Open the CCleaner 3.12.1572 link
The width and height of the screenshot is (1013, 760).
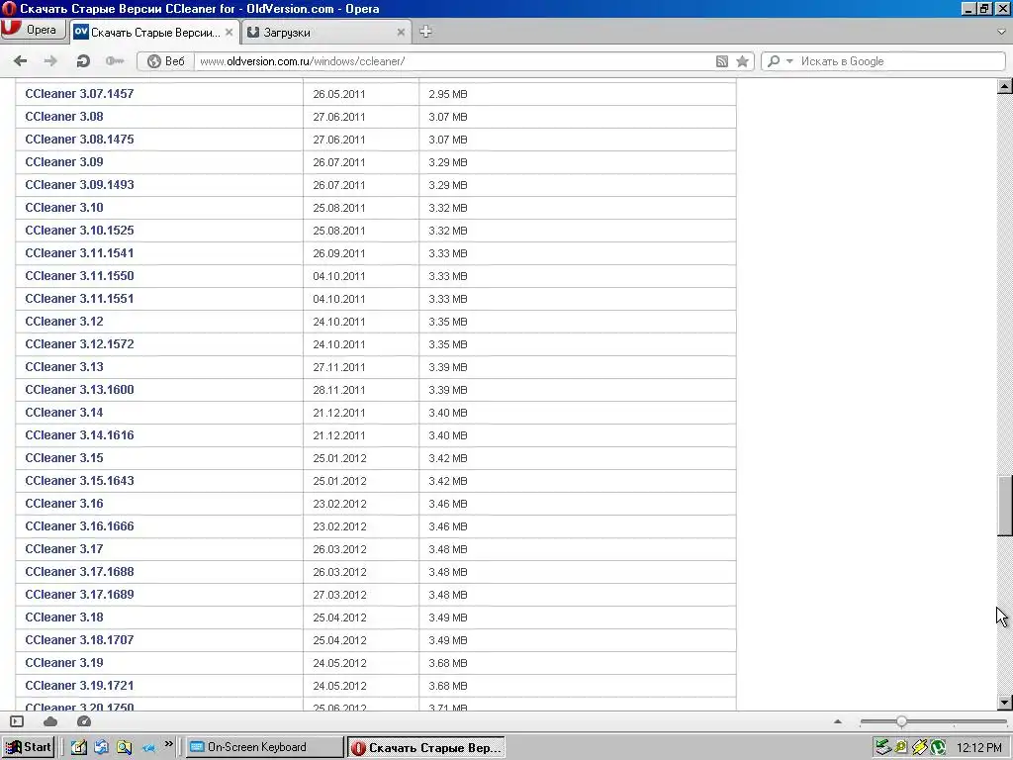click(x=79, y=343)
